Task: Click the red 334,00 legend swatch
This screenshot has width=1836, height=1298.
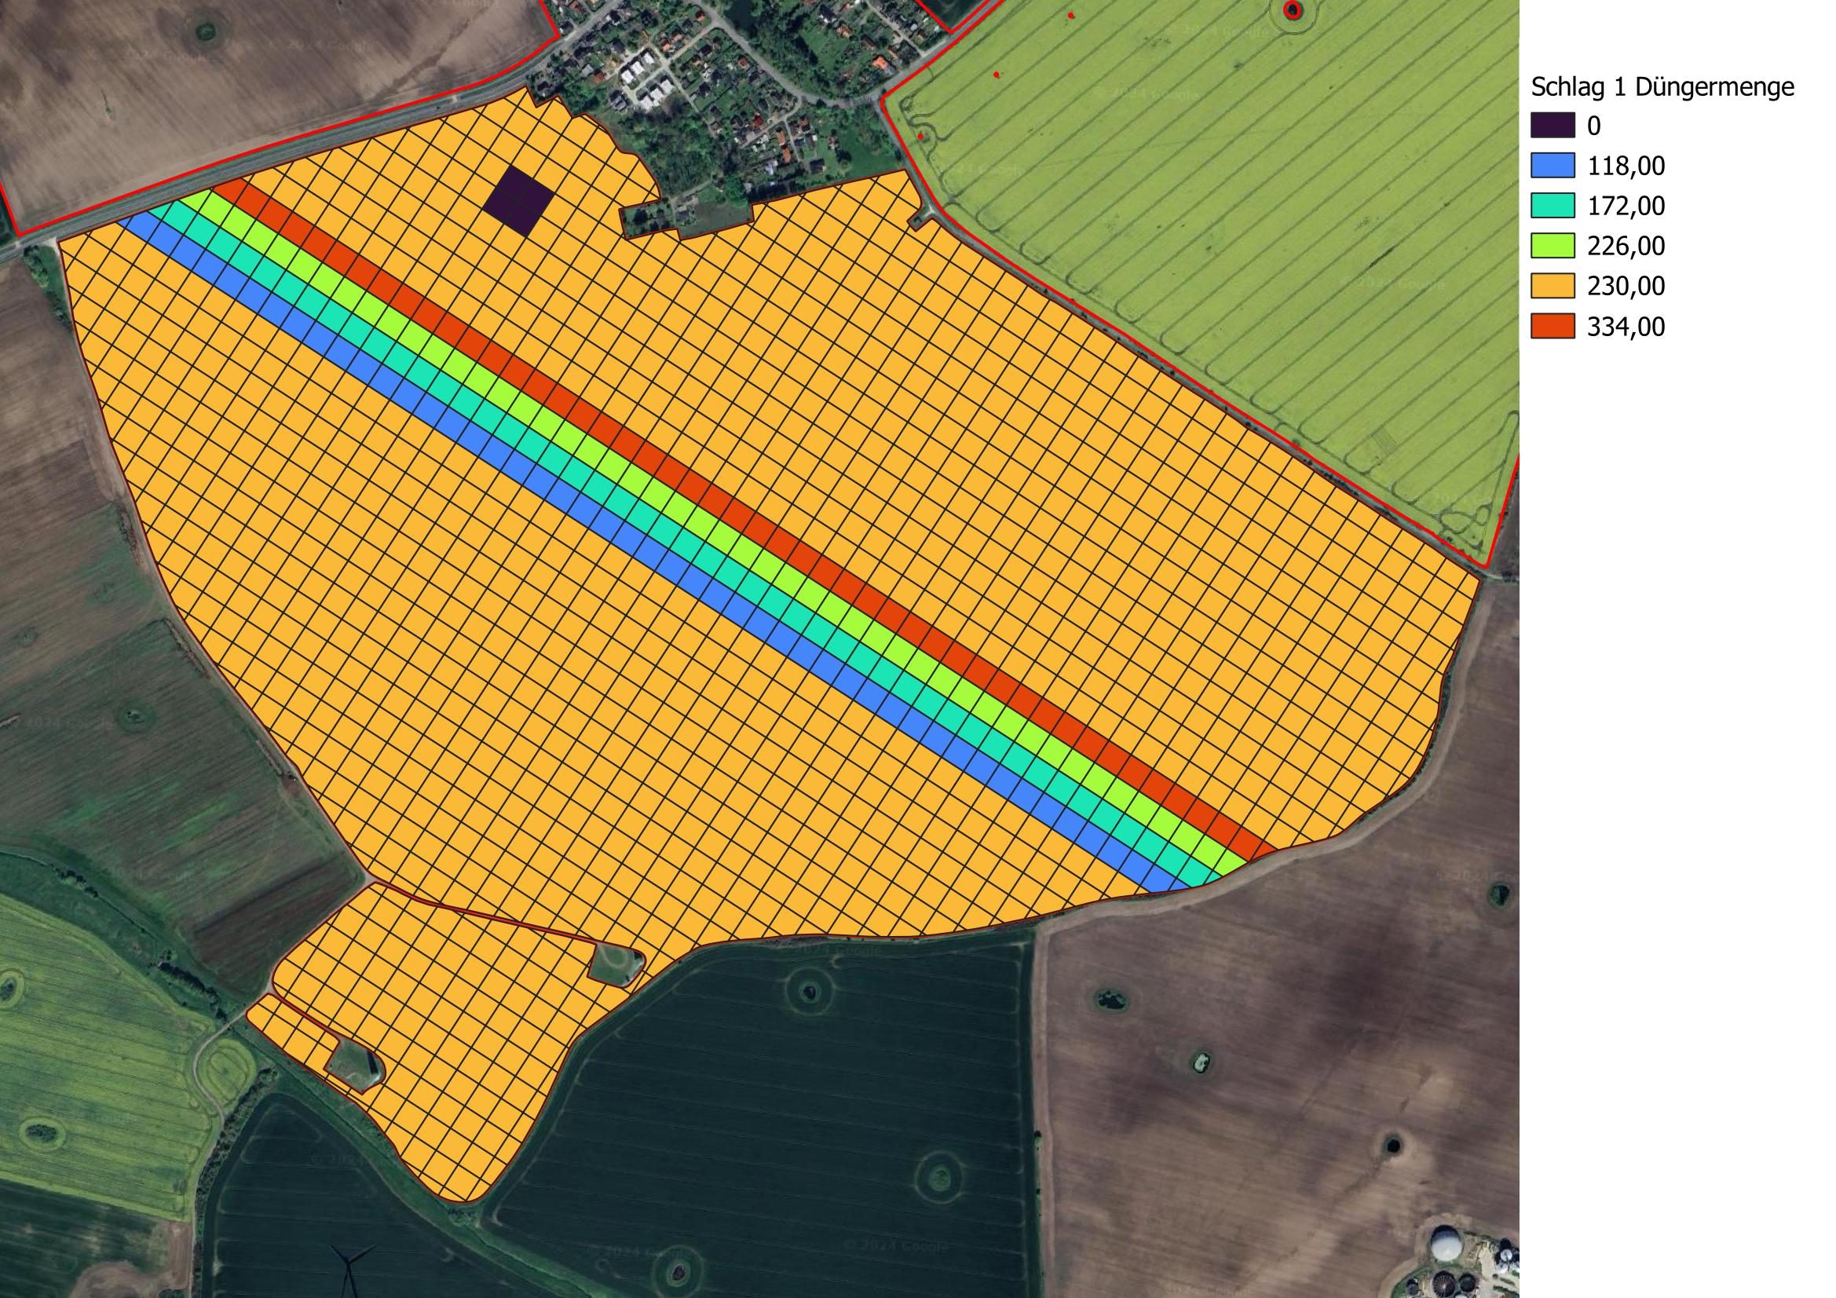Action: pyautogui.click(x=1553, y=327)
